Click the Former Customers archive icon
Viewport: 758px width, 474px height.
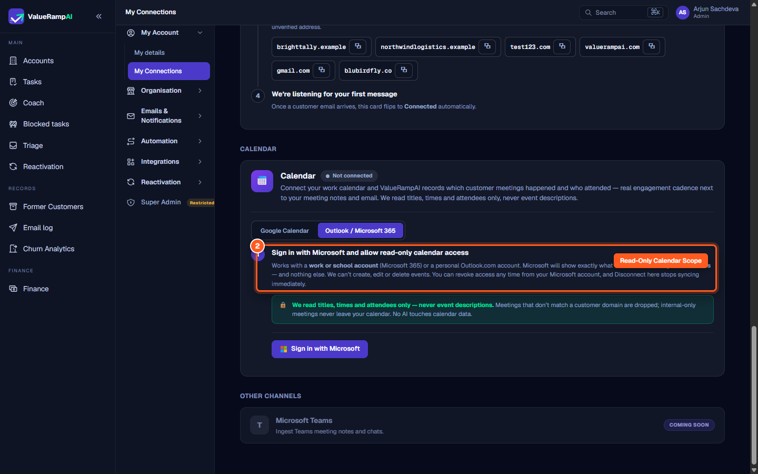point(13,206)
